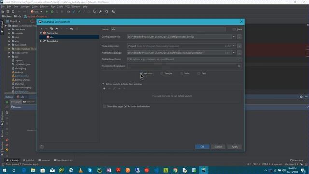This screenshot has width=309, height=174.
Task: Open the Protractor package dropdown
Action: (234, 53)
